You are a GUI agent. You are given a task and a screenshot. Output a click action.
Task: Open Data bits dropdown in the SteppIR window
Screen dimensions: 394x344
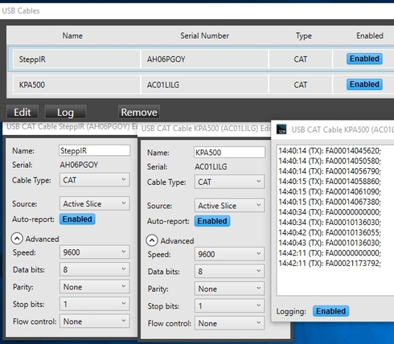tap(95, 269)
